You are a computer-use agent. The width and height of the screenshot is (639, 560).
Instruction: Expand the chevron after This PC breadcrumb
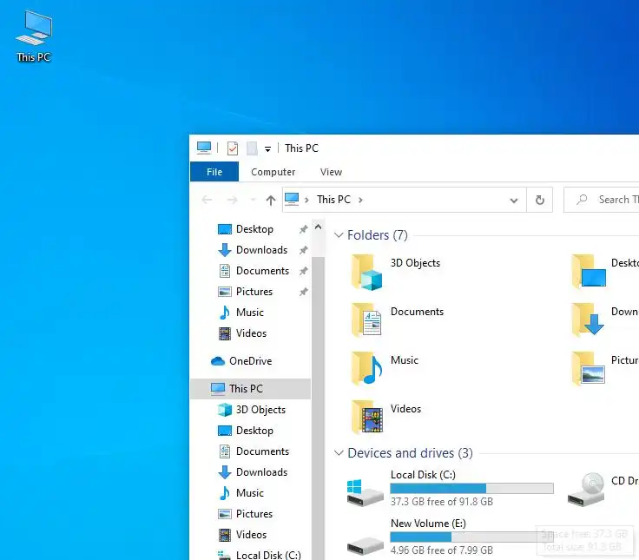point(360,200)
